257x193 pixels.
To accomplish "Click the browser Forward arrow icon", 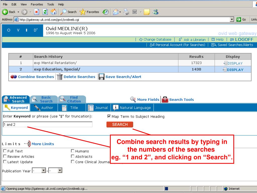I will 24,12.
